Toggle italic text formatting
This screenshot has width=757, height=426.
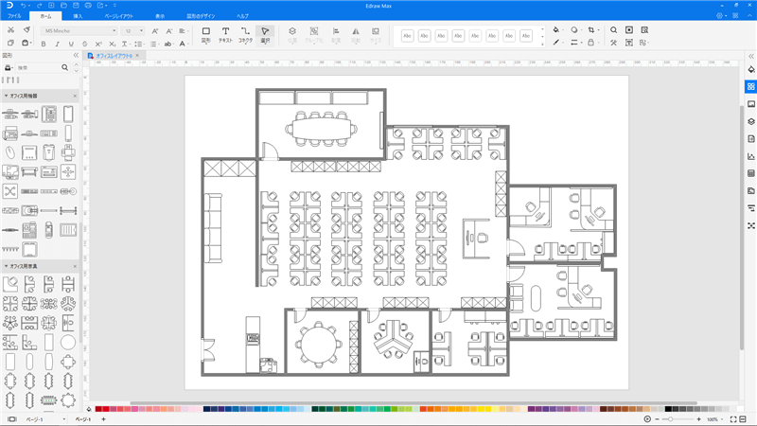[57, 44]
